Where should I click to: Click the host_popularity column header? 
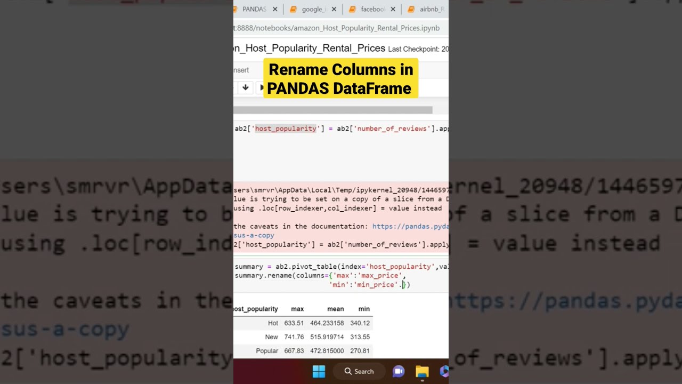coord(256,309)
